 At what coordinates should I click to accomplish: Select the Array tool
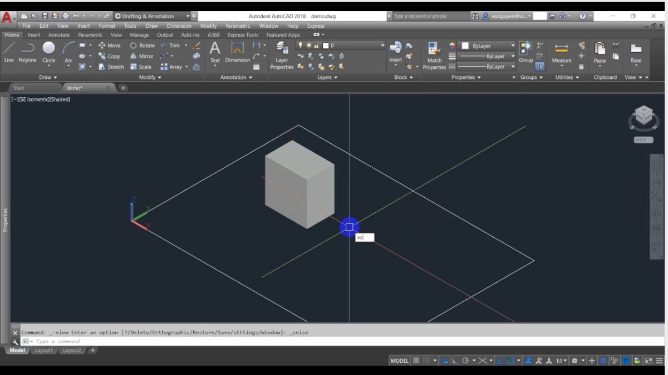[171, 67]
